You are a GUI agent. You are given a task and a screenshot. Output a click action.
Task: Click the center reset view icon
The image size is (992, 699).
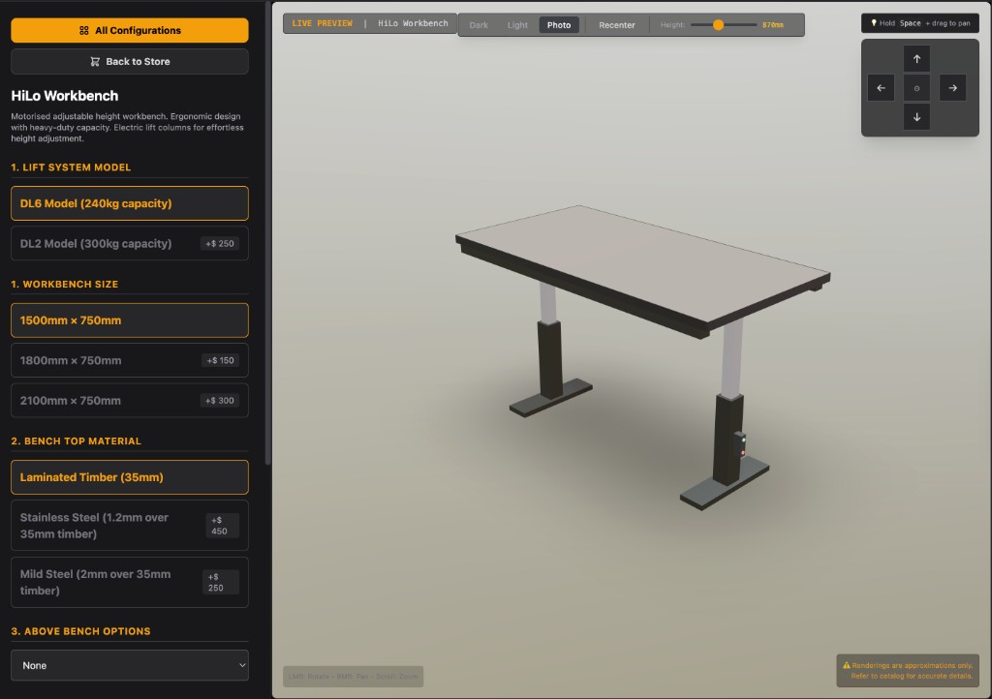click(x=916, y=88)
